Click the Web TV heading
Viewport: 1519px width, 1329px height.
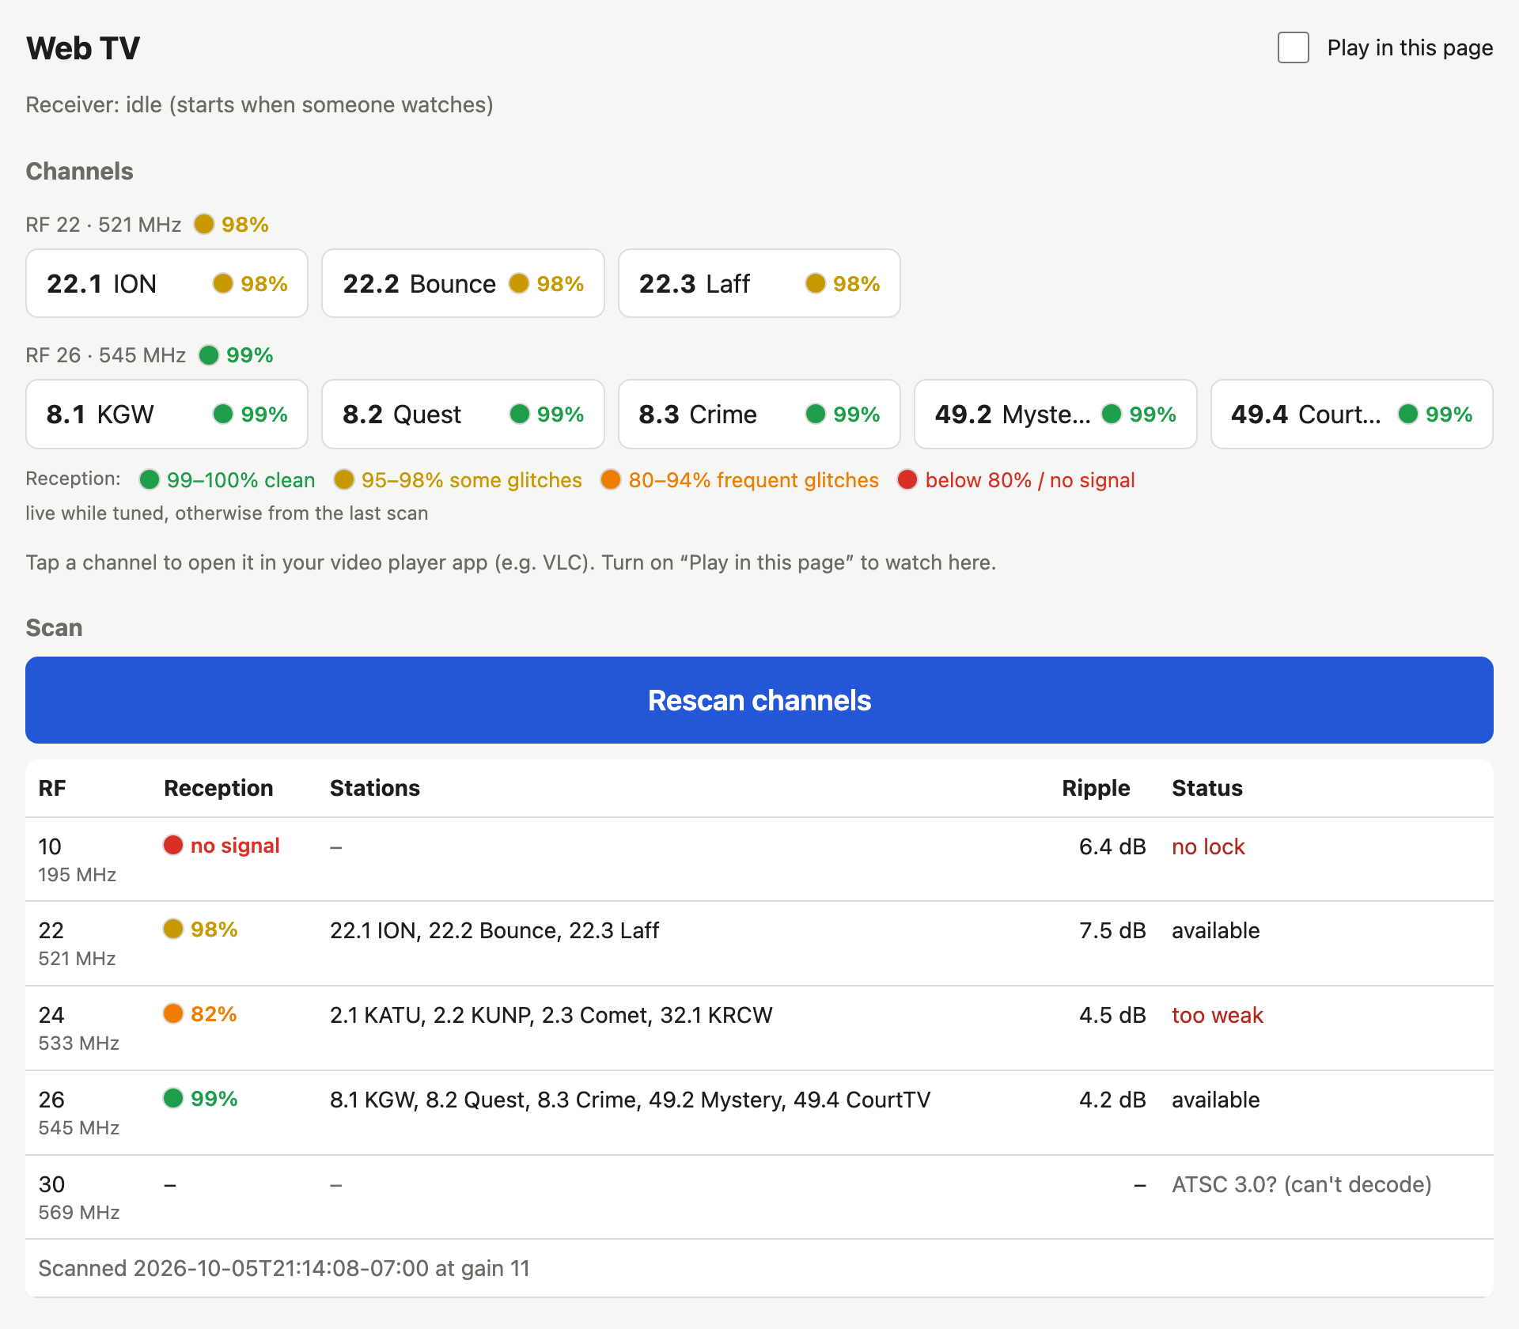(x=83, y=48)
